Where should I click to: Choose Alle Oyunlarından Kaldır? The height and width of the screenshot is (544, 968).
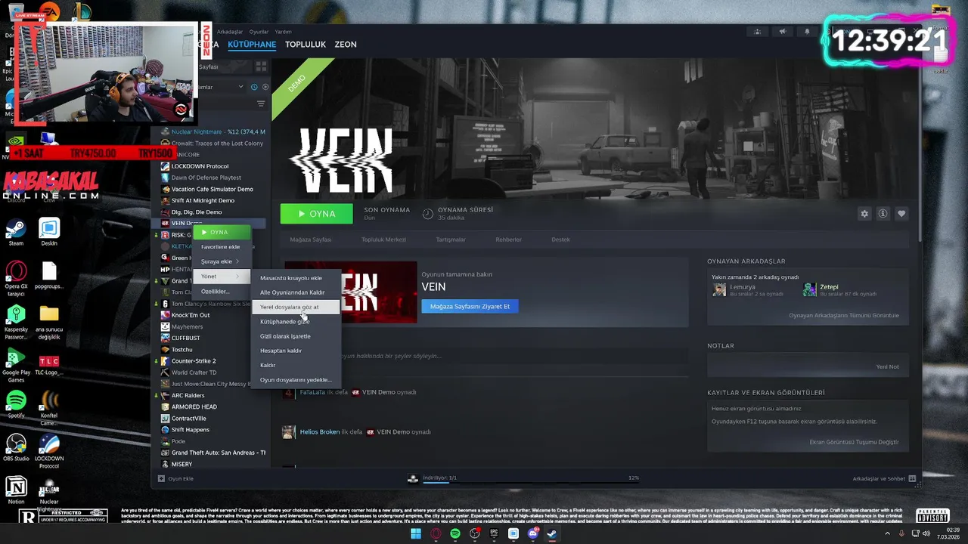pyautogui.click(x=296, y=292)
